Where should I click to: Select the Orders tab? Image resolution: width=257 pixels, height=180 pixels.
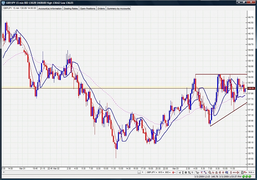(101, 9)
